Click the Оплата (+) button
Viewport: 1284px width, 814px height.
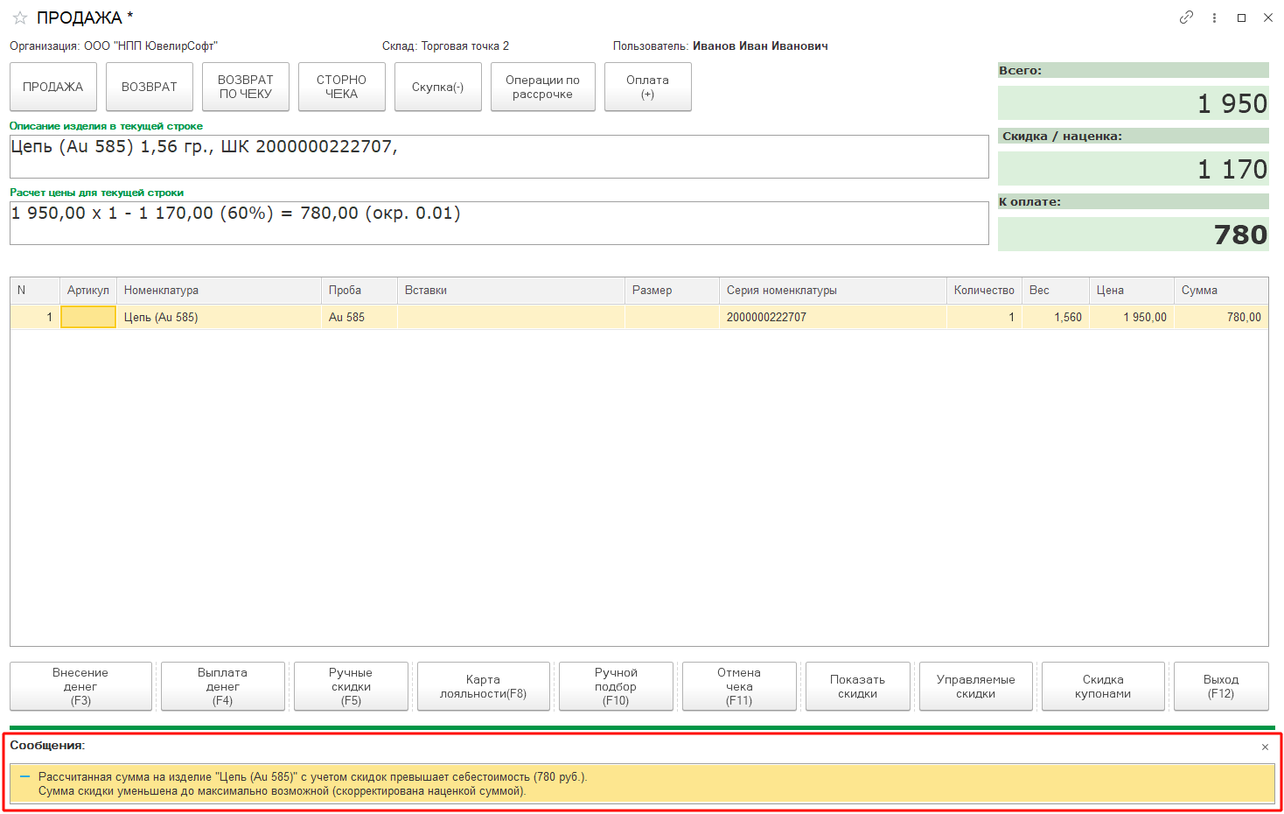click(648, 87)
